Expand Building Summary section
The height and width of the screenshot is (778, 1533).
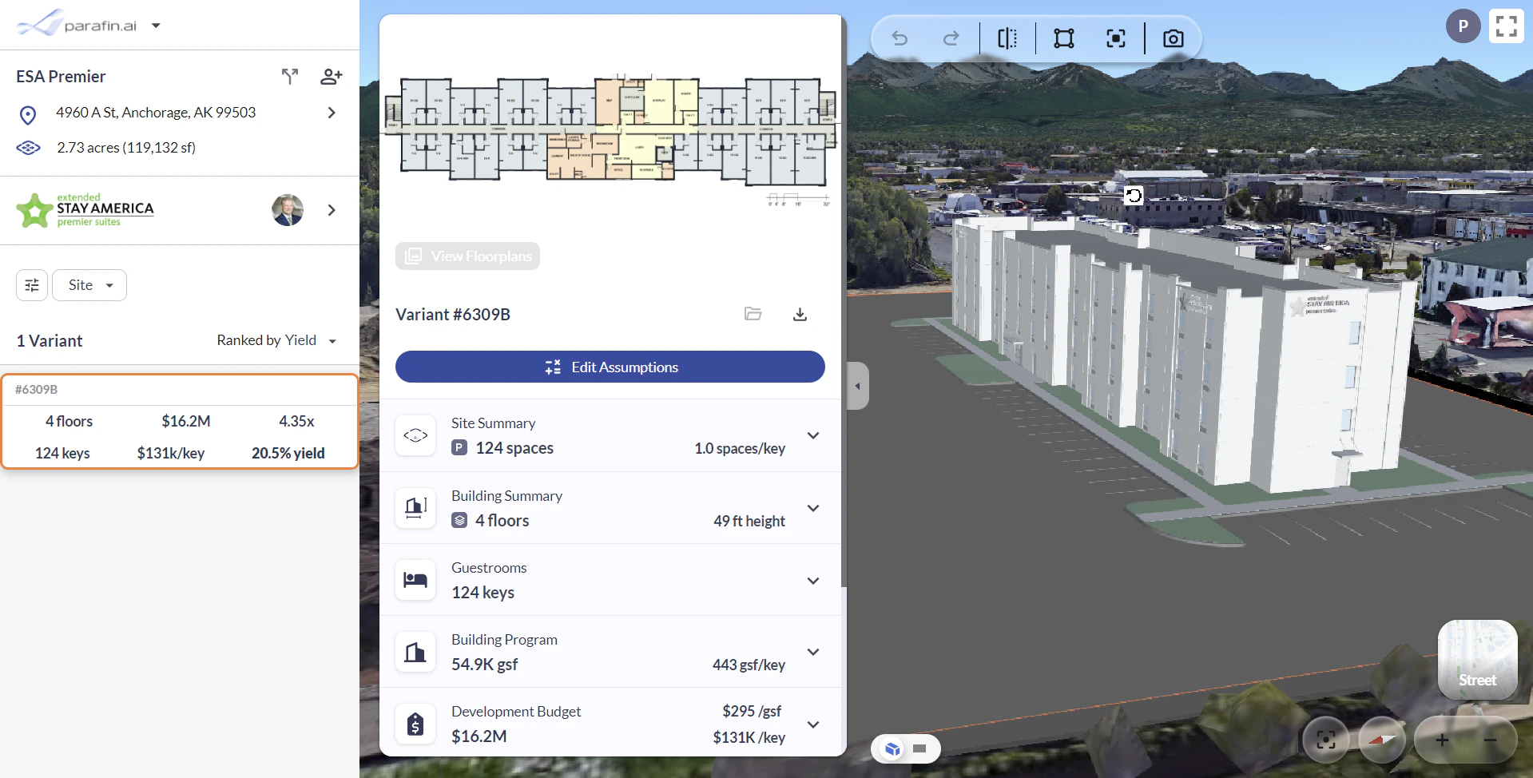[x=813, y=508]
